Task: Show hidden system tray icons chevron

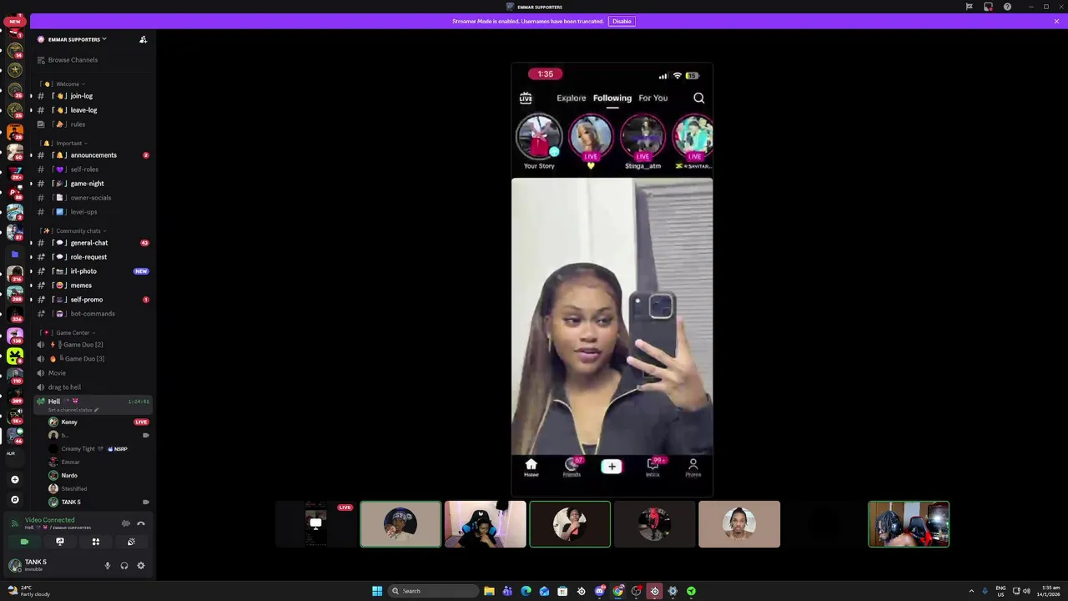Action: tap(971, 591)
